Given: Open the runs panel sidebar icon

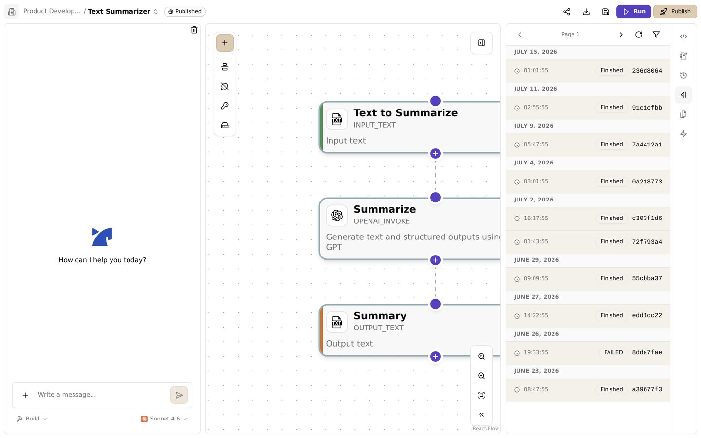Looking at the screenshot, I should tap(683, 95).
